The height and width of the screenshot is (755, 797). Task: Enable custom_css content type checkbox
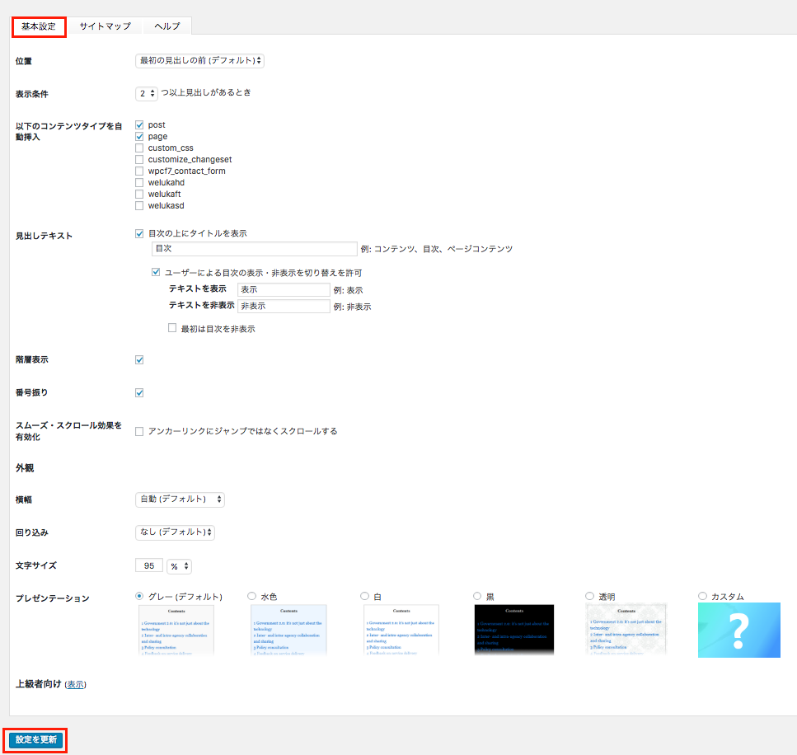[x=139, y=148]
